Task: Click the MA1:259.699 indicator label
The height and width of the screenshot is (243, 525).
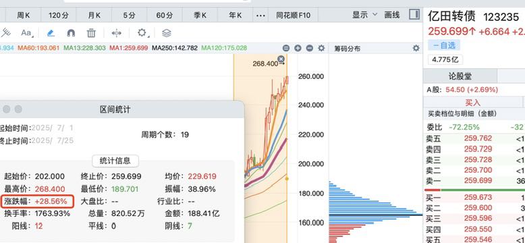Action: coord(129,48)
